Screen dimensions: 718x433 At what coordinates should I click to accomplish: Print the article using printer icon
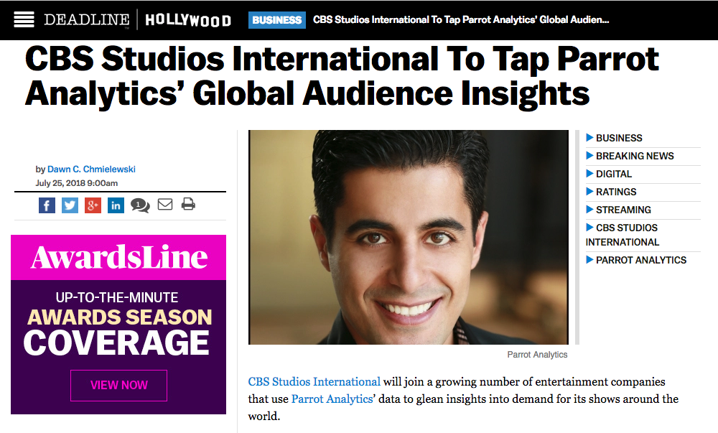point(188,204)
